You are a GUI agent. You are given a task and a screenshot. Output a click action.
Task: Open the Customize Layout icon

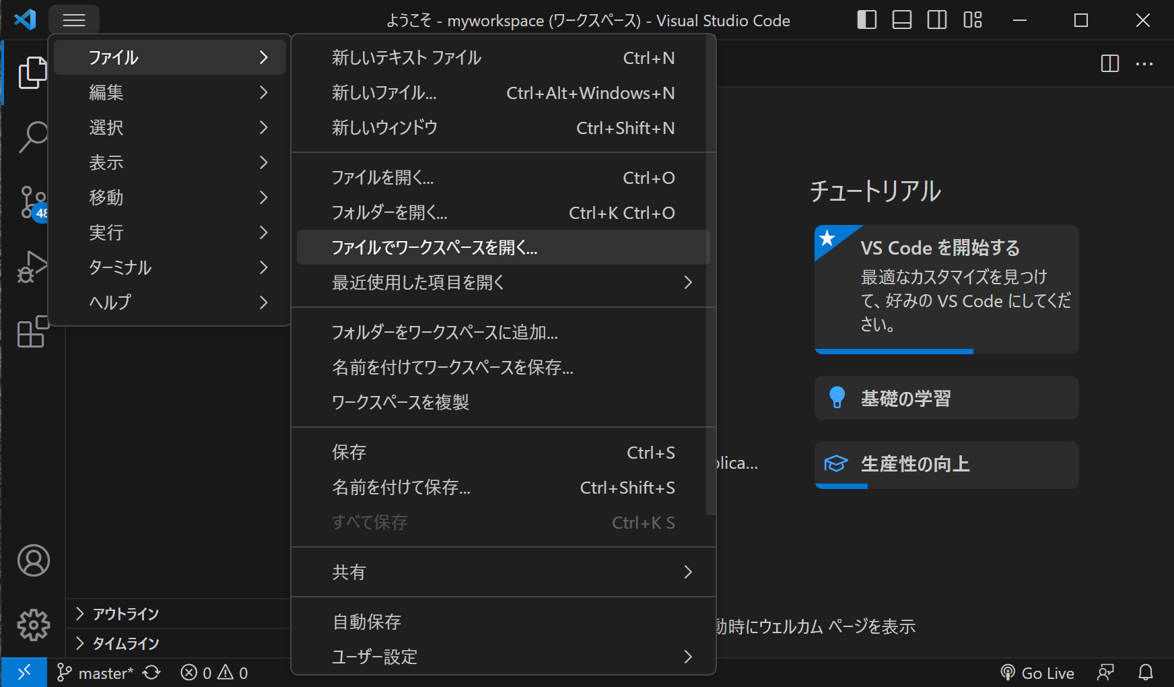pyautogui.click(x=973, y=20)
